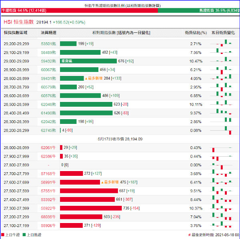Open warrant link 62048熊

click(x=48, y=105)
